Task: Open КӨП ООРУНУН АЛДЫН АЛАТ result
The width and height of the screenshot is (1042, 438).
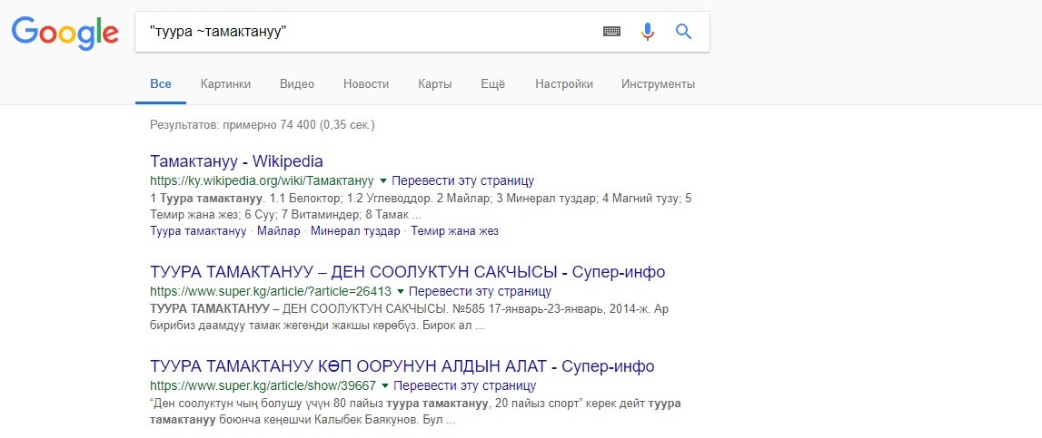Action: click(402, 366)
